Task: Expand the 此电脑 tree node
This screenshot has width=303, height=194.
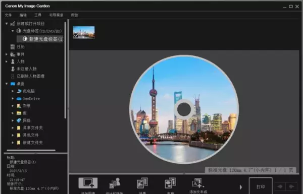Action: (x=13, y=91)
